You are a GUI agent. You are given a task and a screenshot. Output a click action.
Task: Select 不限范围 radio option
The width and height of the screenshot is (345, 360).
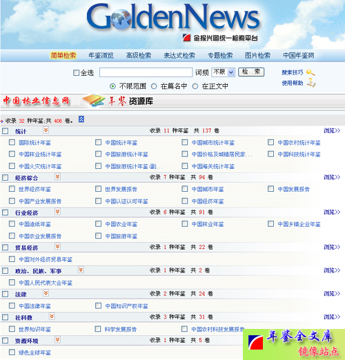(112, 86)
